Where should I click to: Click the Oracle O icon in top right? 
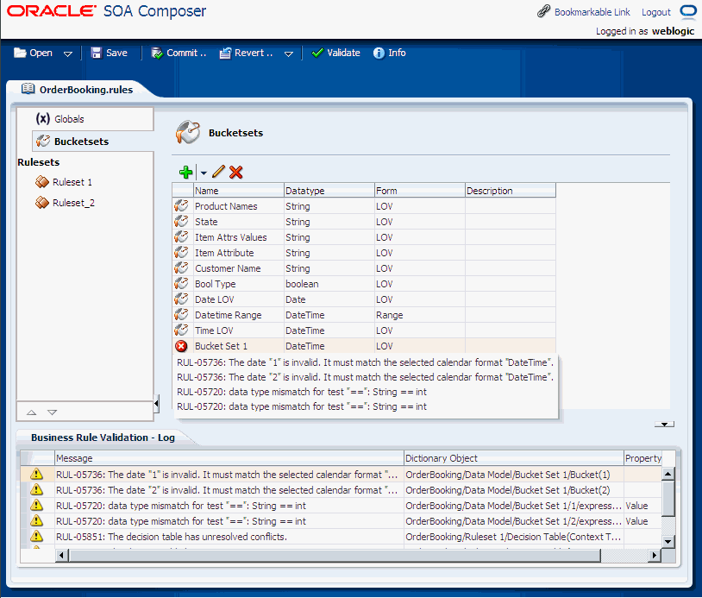click(687, 10)
